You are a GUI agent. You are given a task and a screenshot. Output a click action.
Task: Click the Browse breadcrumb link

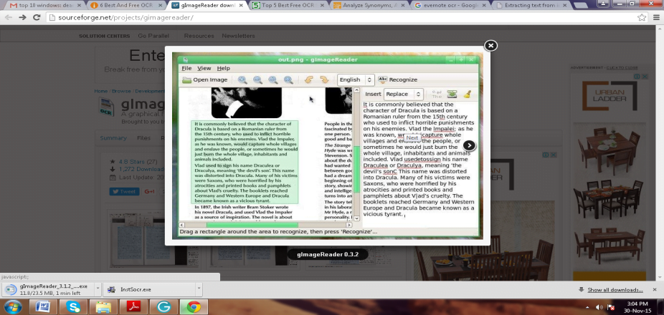point(121,91)
